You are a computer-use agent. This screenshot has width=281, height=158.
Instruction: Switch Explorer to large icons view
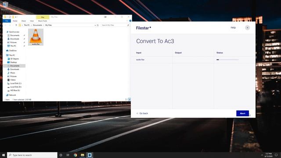130,100
